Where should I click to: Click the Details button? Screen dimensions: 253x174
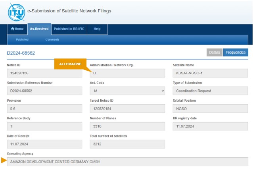pos(215,52)
